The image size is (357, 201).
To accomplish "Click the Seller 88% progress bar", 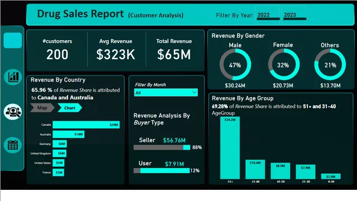I will [162, 147].
